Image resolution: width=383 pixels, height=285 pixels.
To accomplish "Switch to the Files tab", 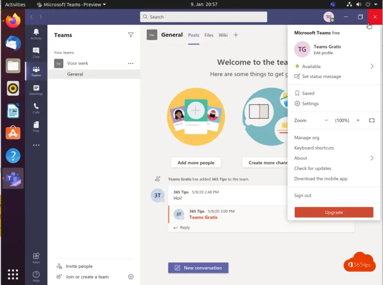I will [209, 35].
